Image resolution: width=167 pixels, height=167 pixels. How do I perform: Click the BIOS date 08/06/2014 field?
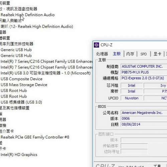click(x=144, y=124)
